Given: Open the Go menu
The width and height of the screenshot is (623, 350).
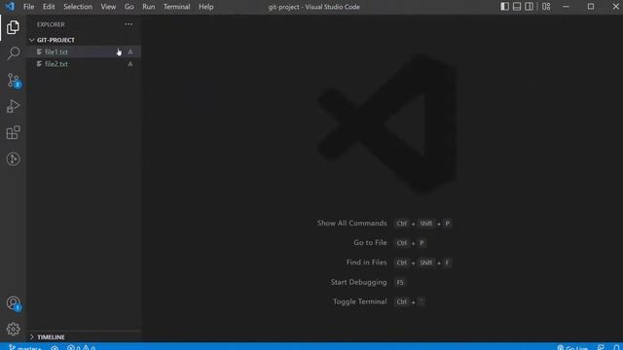Looking at the screenshot, I should point(129,7).
